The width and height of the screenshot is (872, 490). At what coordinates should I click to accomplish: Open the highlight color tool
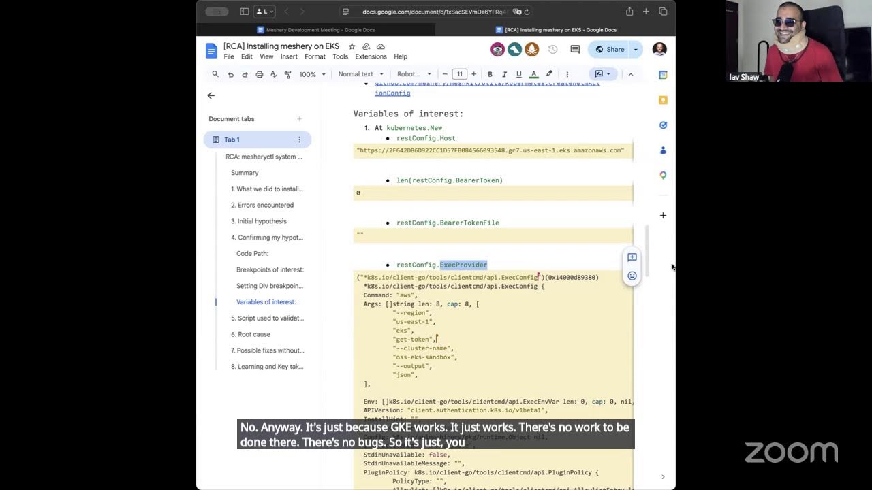coord(549,74)
